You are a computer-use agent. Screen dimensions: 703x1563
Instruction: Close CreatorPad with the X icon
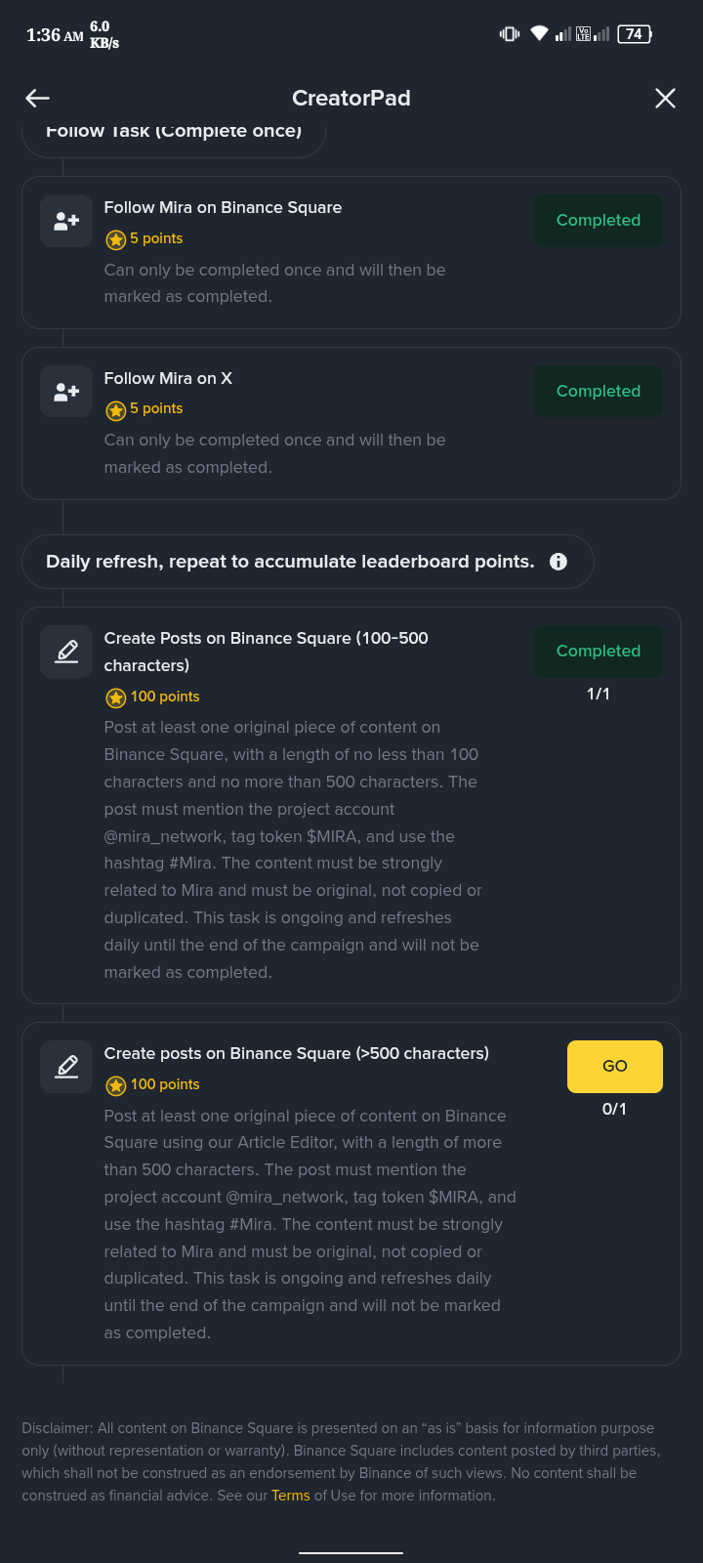click(x=665, y=98)
